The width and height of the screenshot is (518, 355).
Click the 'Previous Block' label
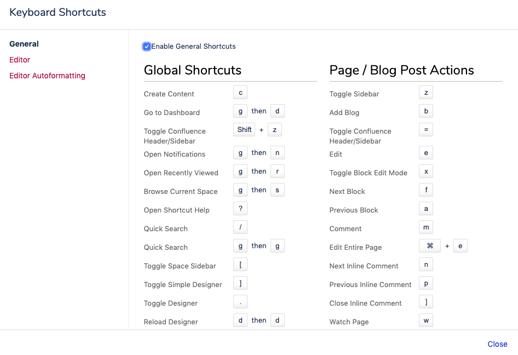(354, 210)
